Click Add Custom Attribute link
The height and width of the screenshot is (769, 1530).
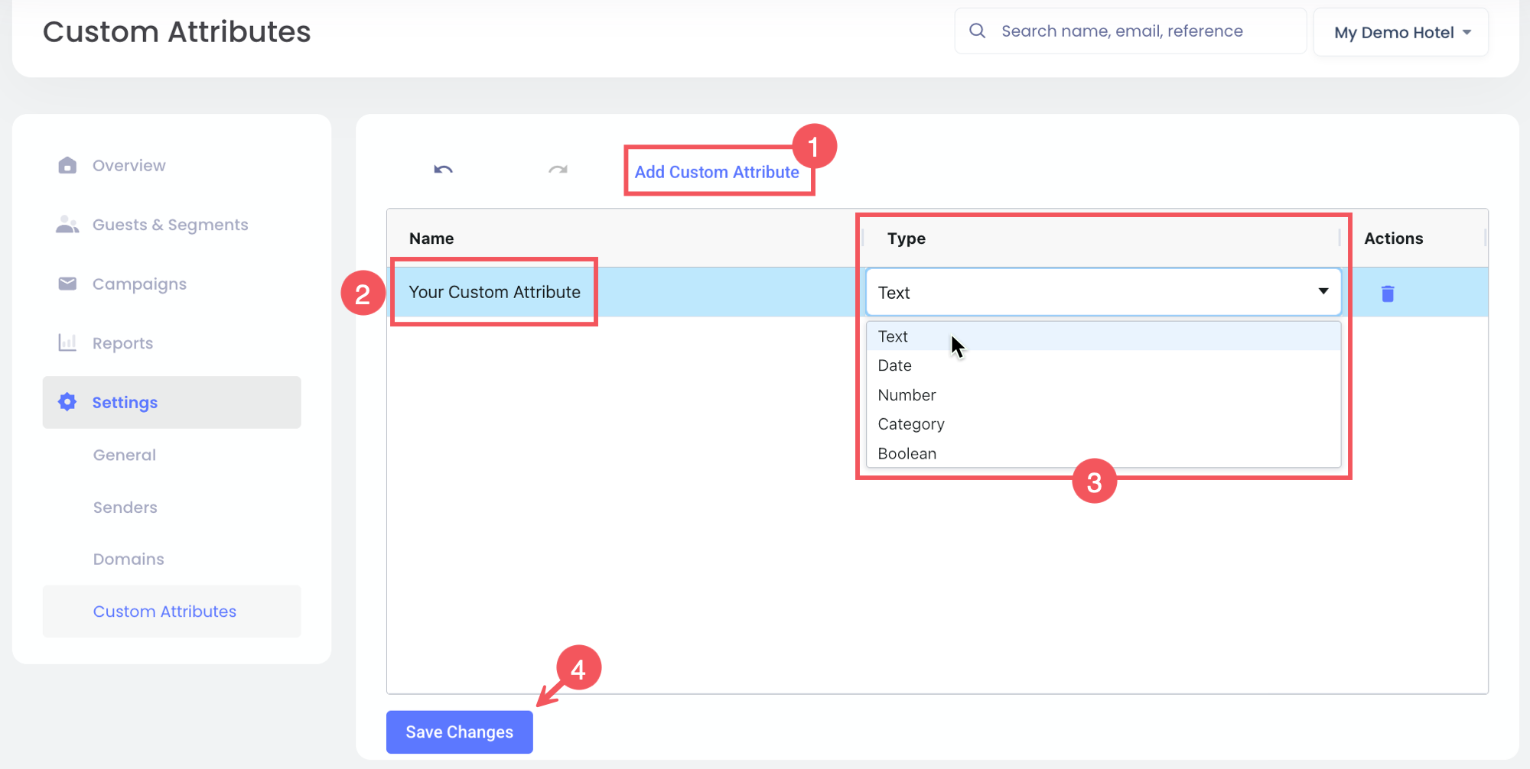coord(717,172)
